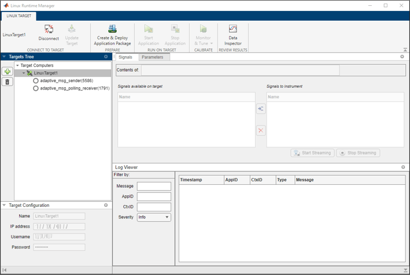Click the Message filter input field
This screenshot has height=275, width=410.
[x=154, y=186]
